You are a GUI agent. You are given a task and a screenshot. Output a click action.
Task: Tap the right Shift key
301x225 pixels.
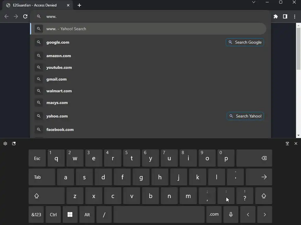[264, 196]
